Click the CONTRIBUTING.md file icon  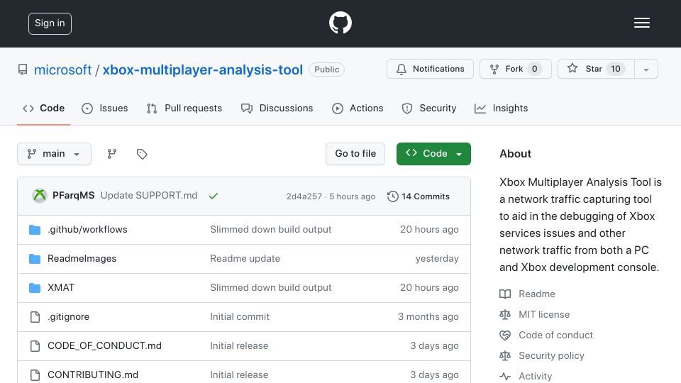35,375
